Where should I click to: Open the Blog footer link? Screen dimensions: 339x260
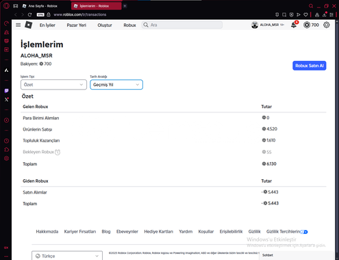pos(106,232)
